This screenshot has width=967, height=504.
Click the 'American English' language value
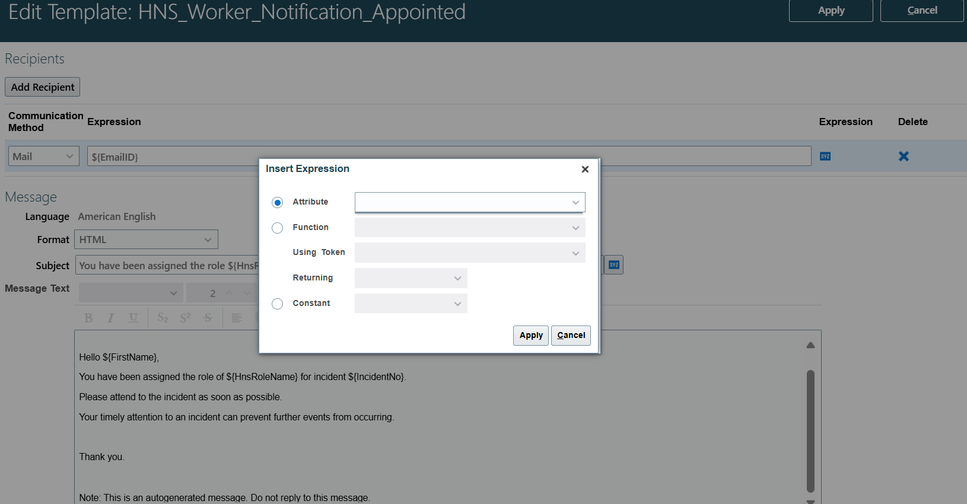tap(117, 217)
